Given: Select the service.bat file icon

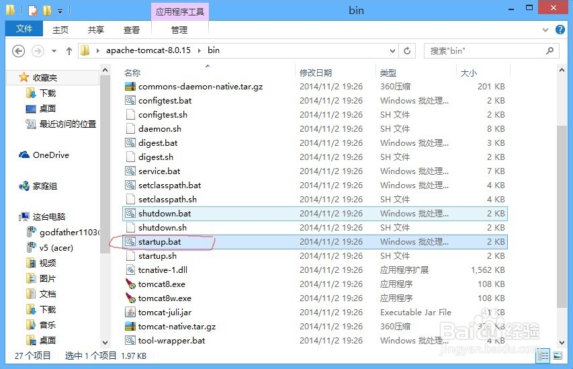Looking at the screenshot, I should click(x=130, y=171).
